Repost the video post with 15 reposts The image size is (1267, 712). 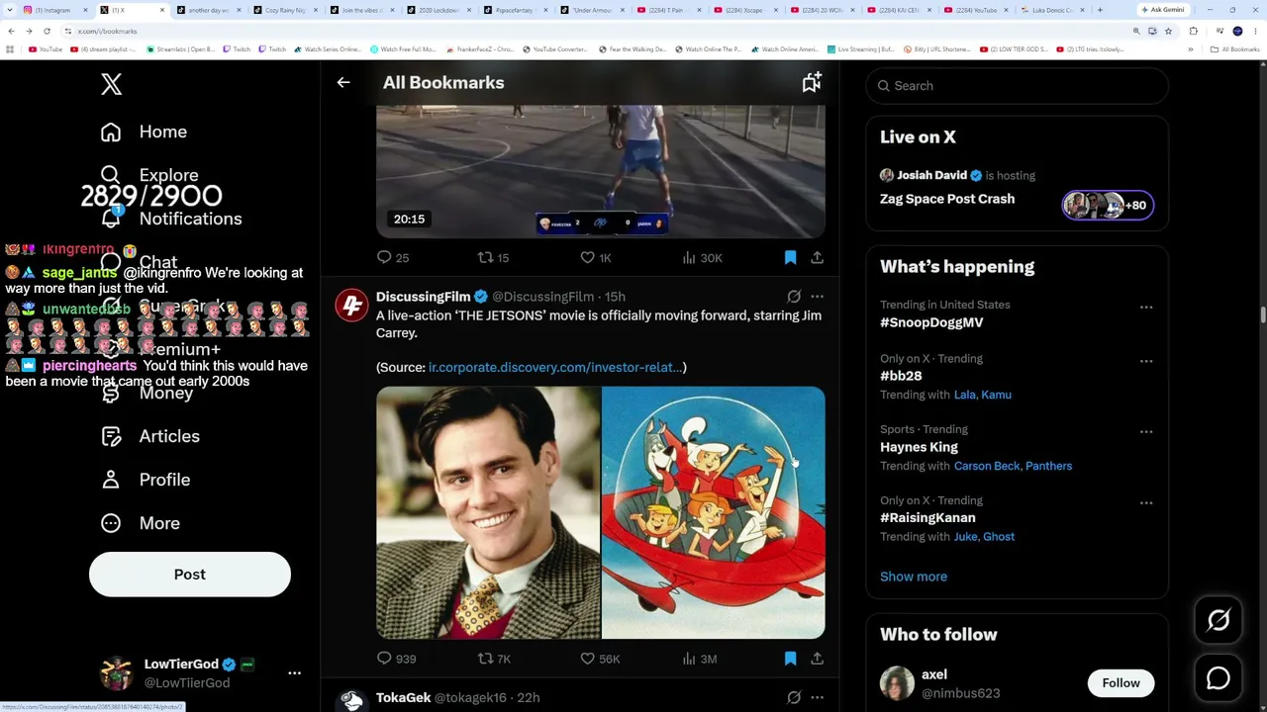tap(493, 258)
